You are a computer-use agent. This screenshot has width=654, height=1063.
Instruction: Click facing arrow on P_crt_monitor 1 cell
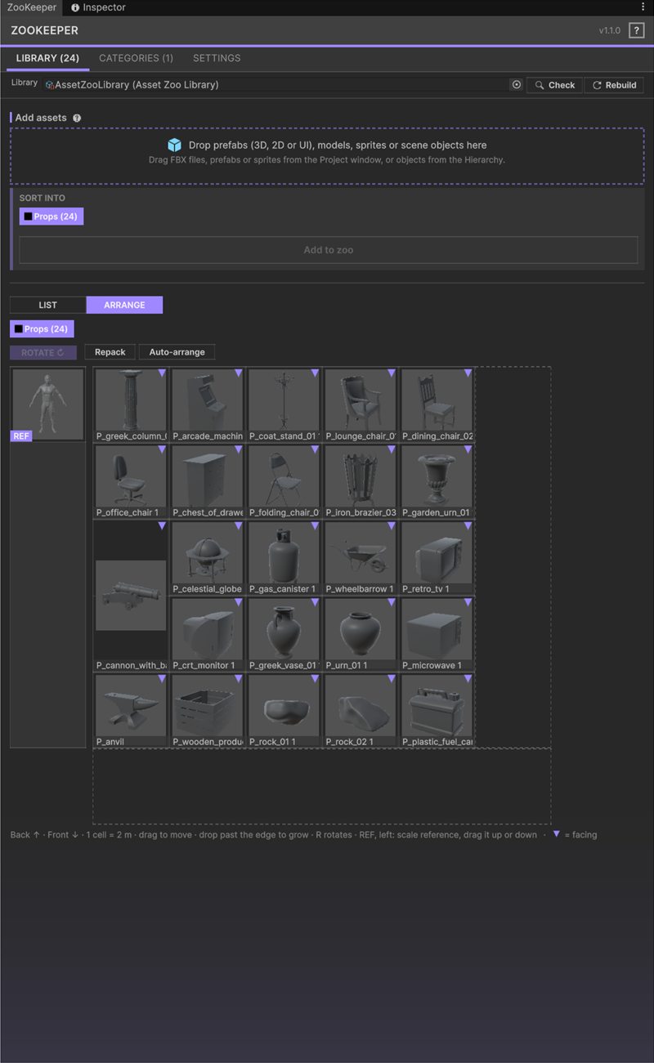coord(239,602)
